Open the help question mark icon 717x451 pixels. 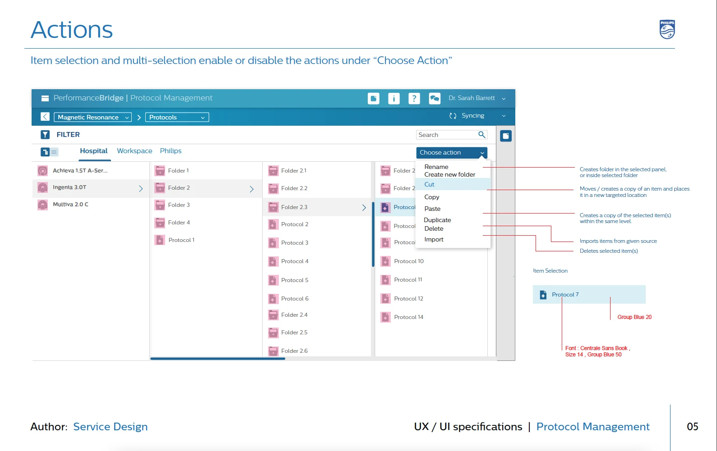tap(414, 98)
